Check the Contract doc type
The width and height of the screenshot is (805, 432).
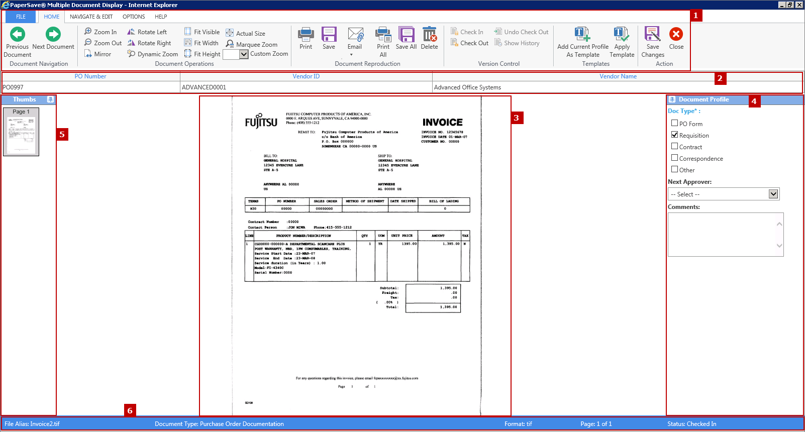point(674,146)
